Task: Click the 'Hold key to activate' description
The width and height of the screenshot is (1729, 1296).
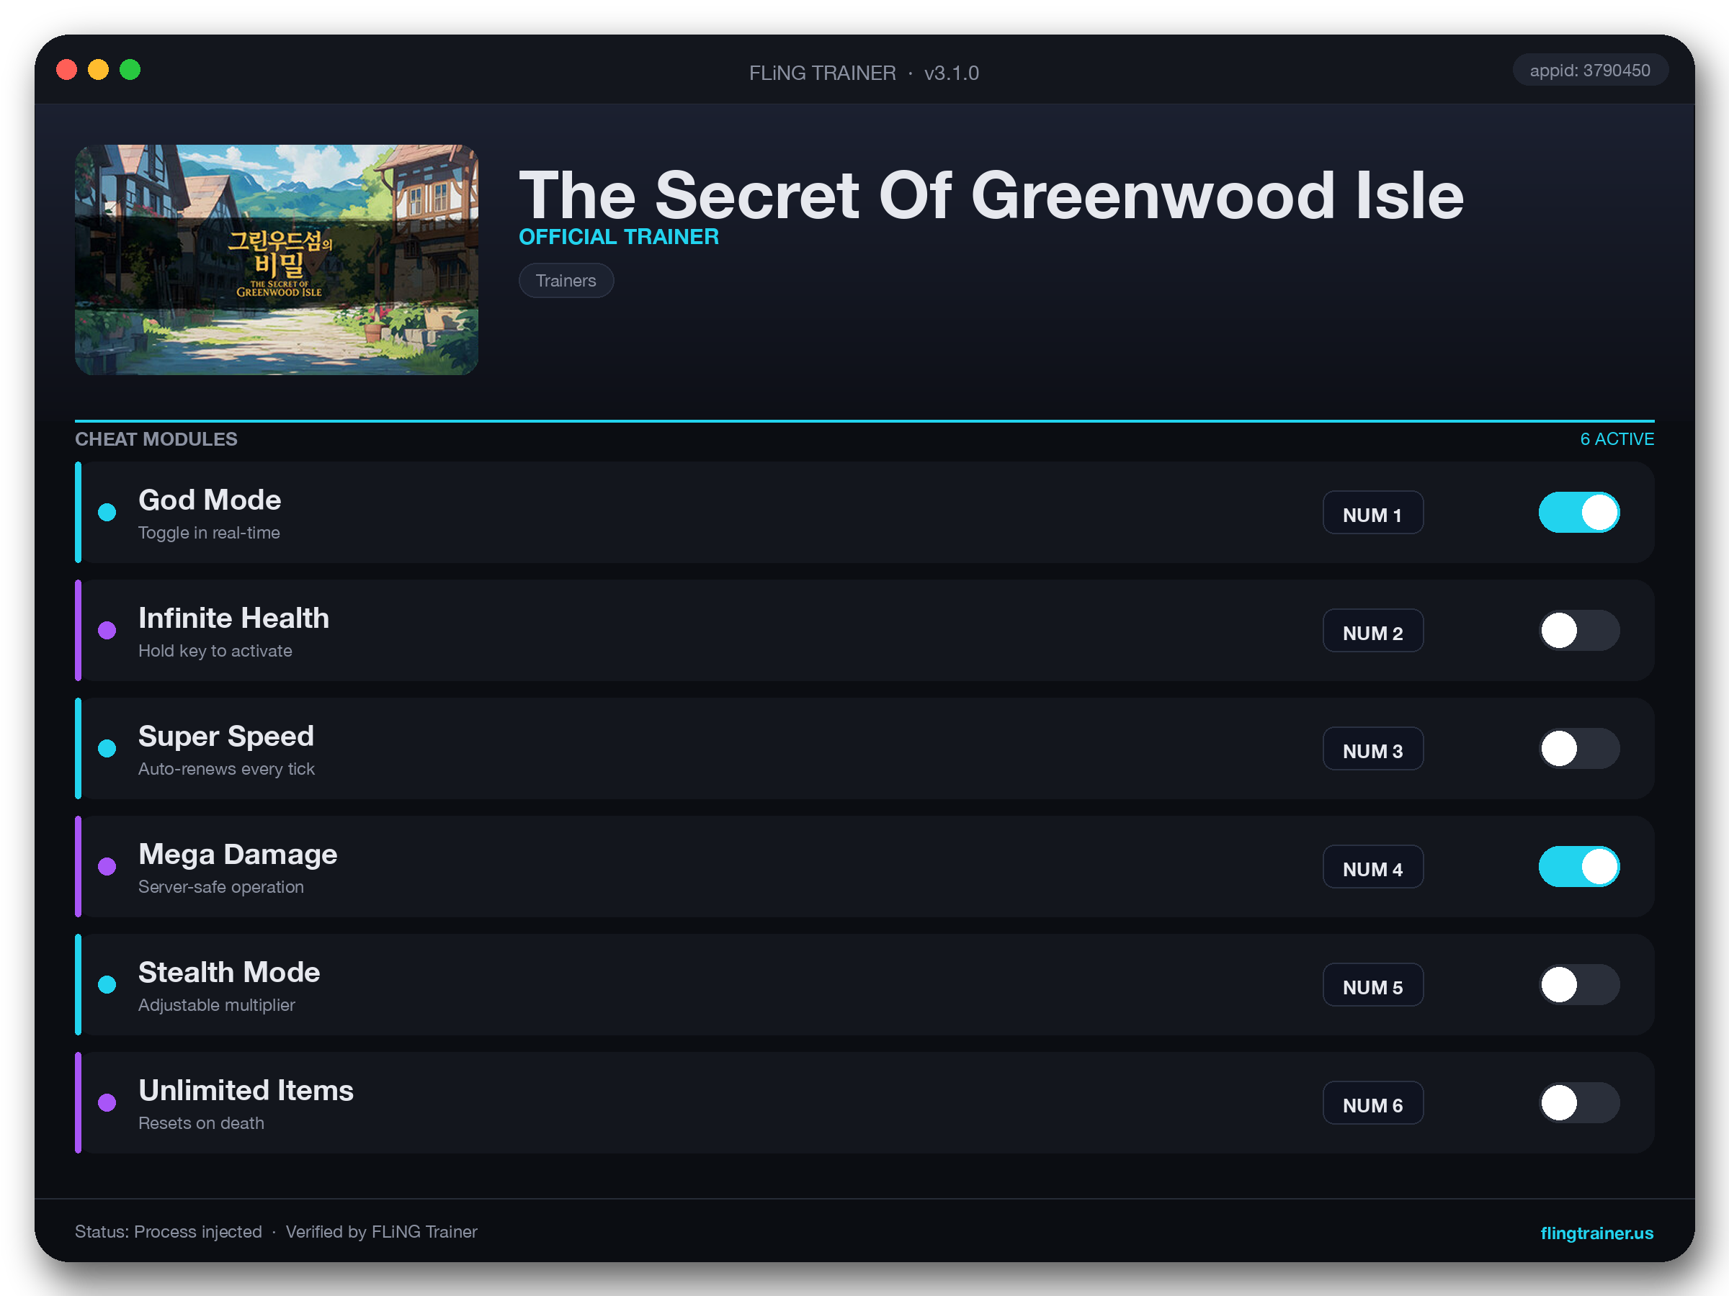Action: click(x=215, y=651)
